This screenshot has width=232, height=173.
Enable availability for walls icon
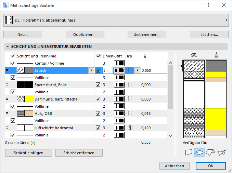[189, 152]
